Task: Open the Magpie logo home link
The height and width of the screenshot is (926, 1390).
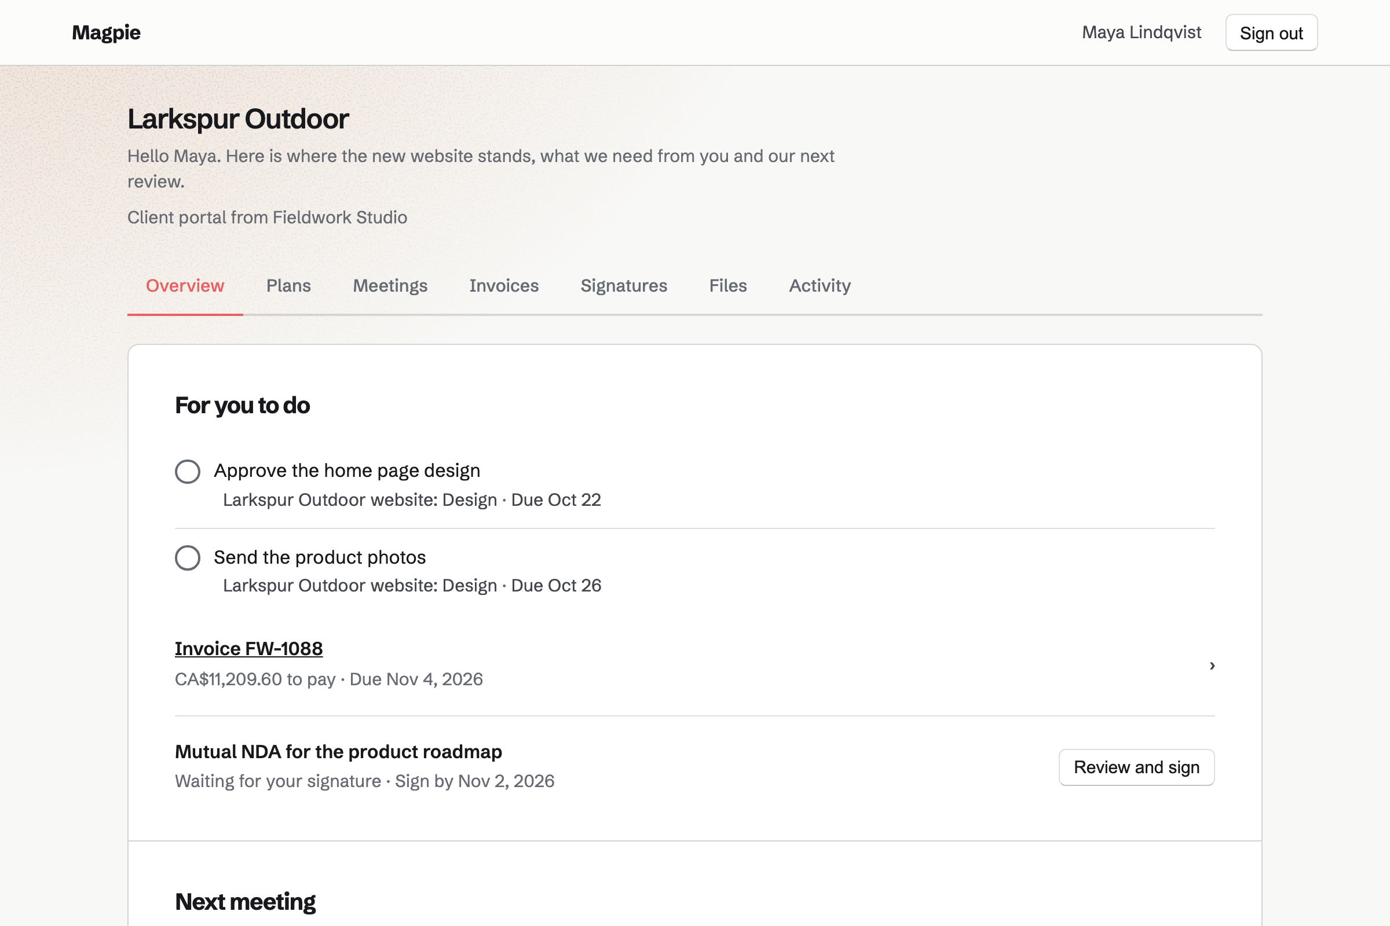Action: tap(107, 32)
